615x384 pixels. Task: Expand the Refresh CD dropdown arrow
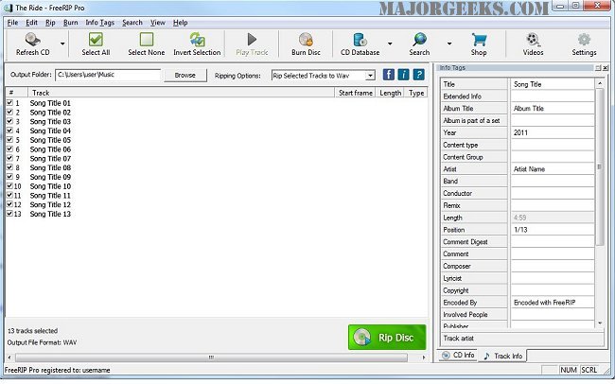(62, 44)
